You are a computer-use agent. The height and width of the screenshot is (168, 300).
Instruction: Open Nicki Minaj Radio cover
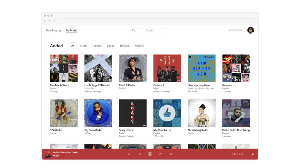click(x=202, y=113)
